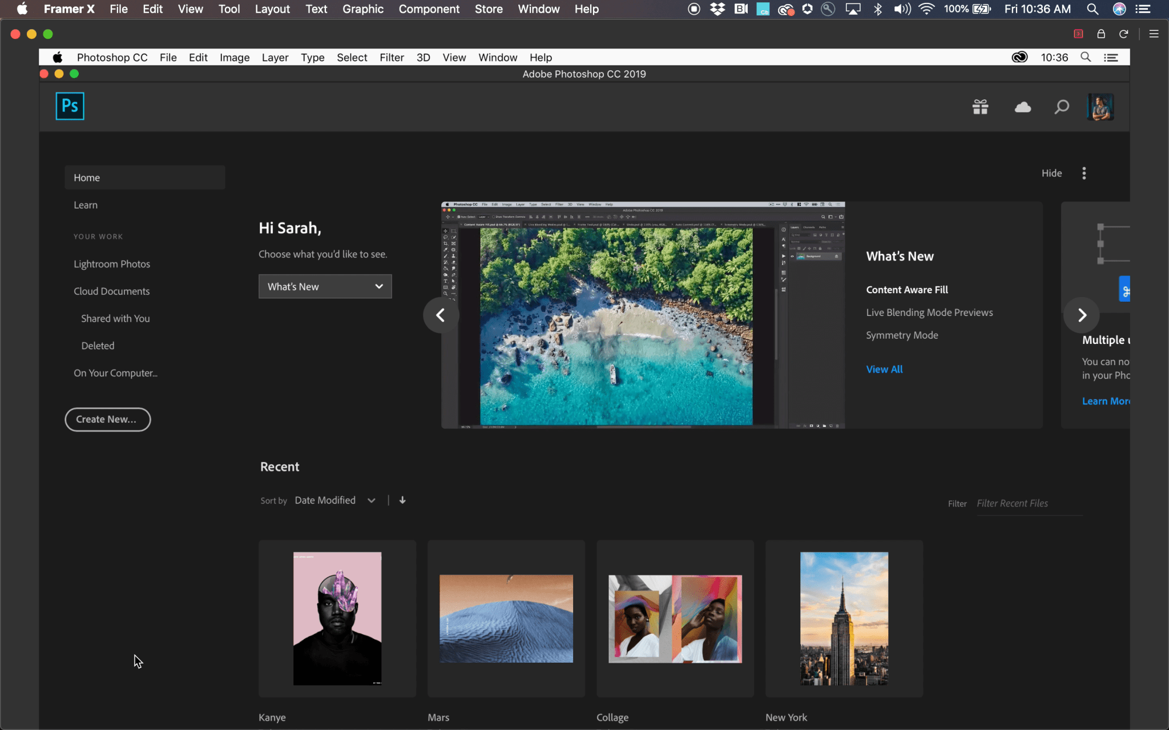
Task: Click the Bluetooth icon in macOS menu bar
Action: [x=878, y=9]
